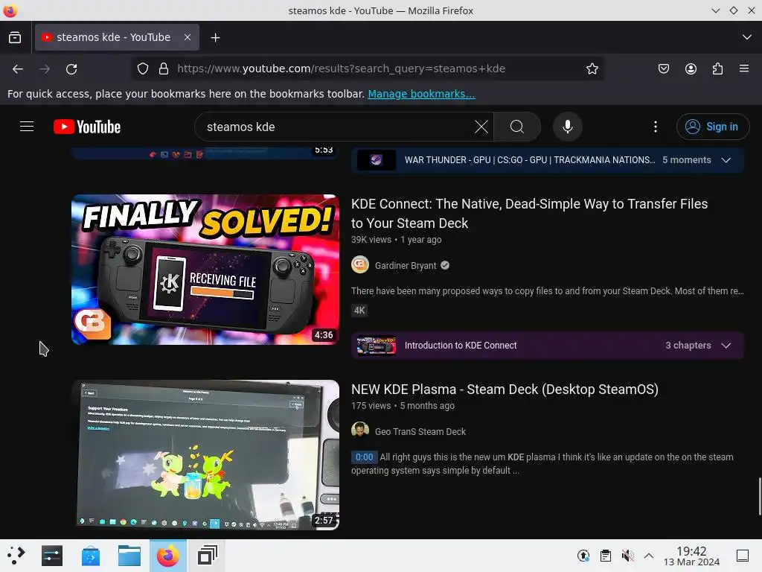The height and width of the screenshot is (572, 762).
Task: Open the NEW KDE Plasma video thumbnail
Action: tap(205, 455)
